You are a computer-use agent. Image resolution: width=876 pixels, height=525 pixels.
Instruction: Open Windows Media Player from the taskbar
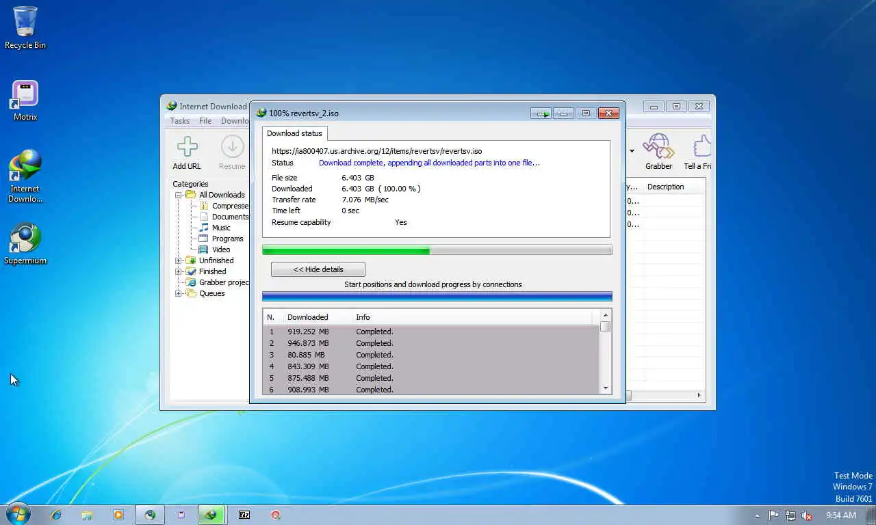118,515
